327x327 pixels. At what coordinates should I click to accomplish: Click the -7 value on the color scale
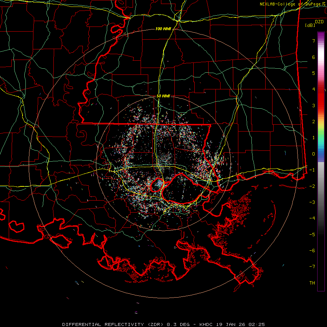pos(312,267)
